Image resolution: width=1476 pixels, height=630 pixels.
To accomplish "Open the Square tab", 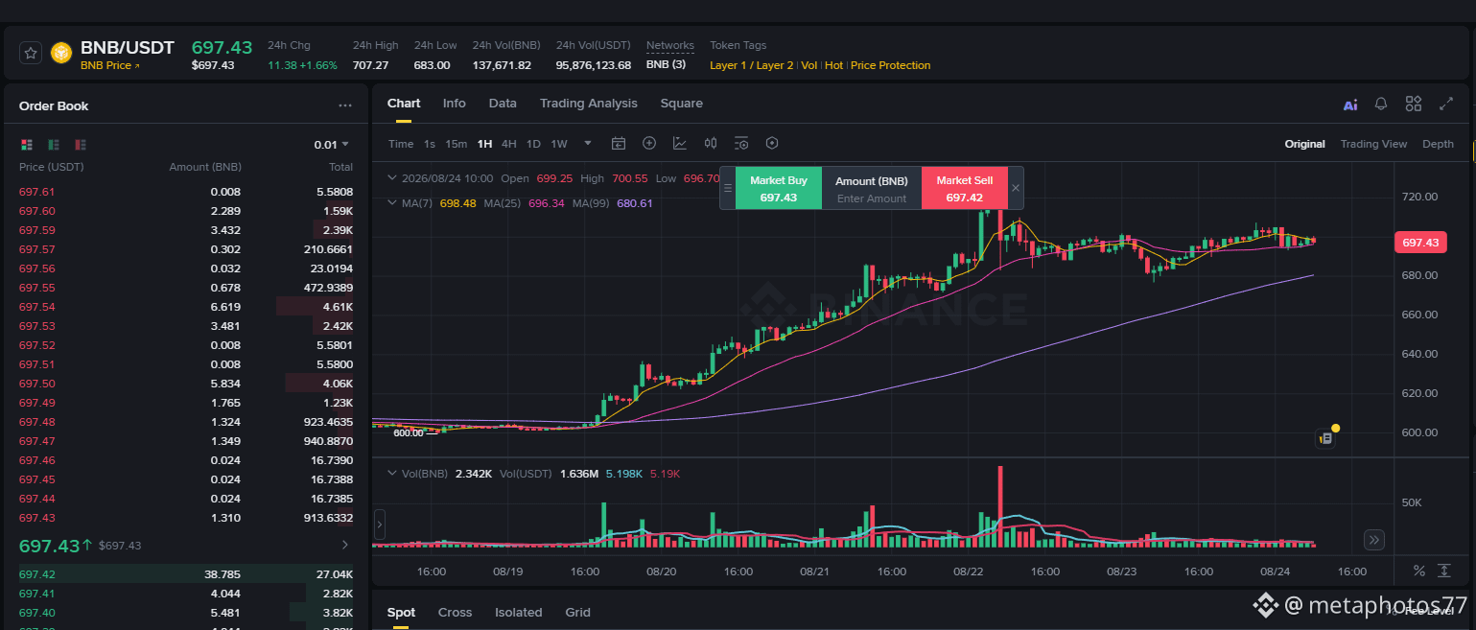I will click(682, 104).
